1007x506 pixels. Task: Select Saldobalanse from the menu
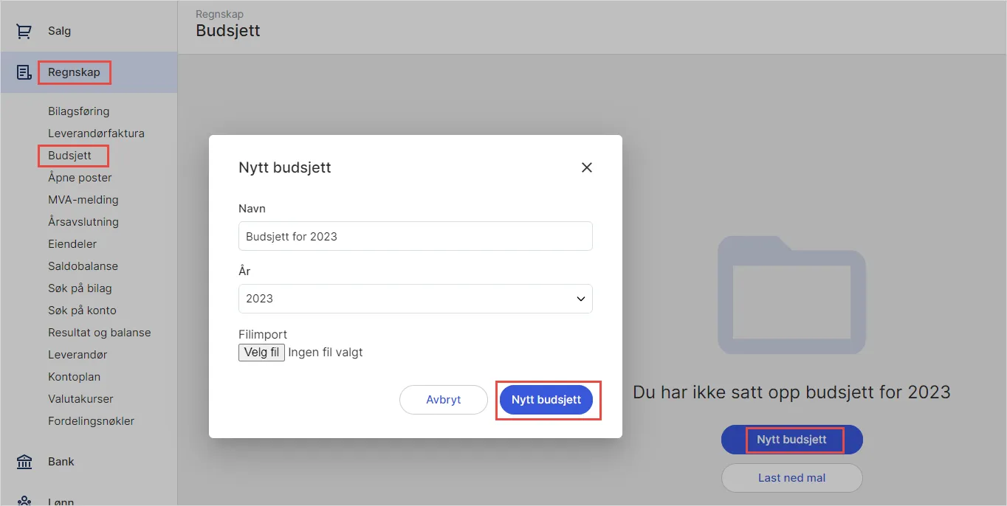(83, 266)
